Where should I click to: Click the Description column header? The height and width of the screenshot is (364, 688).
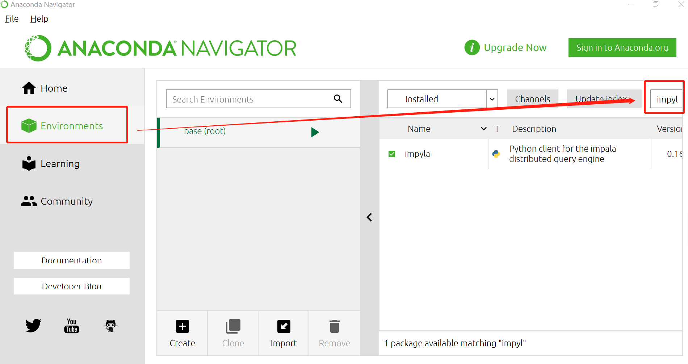(x=534, y=129)
